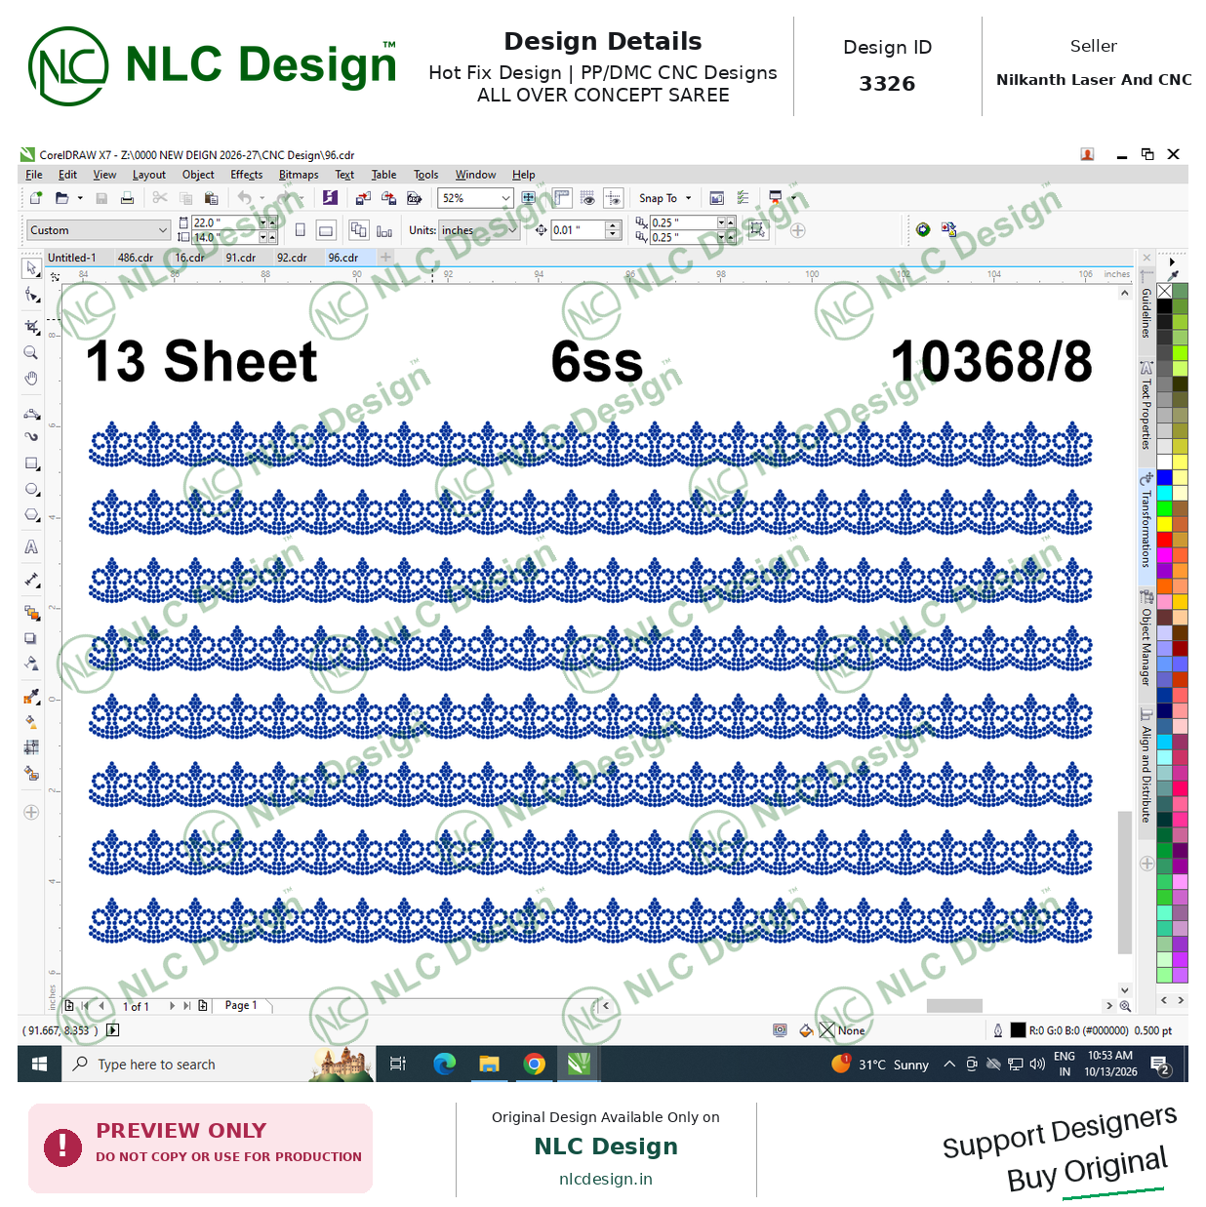The image size is (1206, 1207).
Task: Select the Artistic Media tool
Action: tap(31, 436)
